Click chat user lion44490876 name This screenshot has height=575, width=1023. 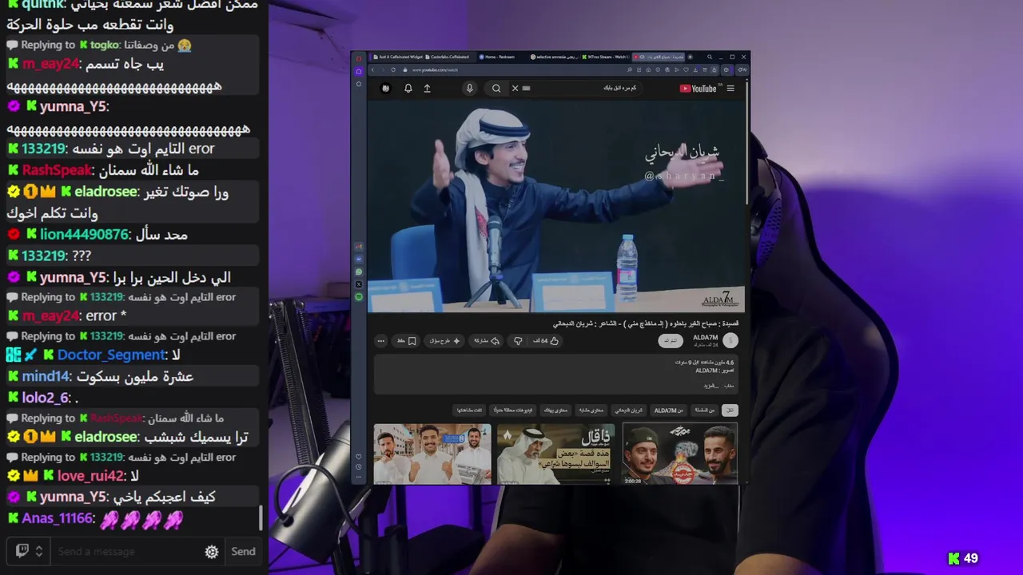click(x=85, y=234)
